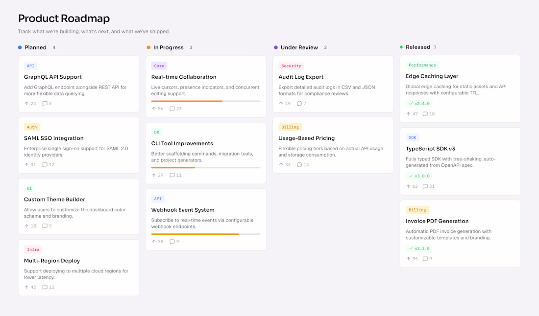Upvote the Real-time Collaboration card
The image size is (539, 316).
[x=154, y=109]
